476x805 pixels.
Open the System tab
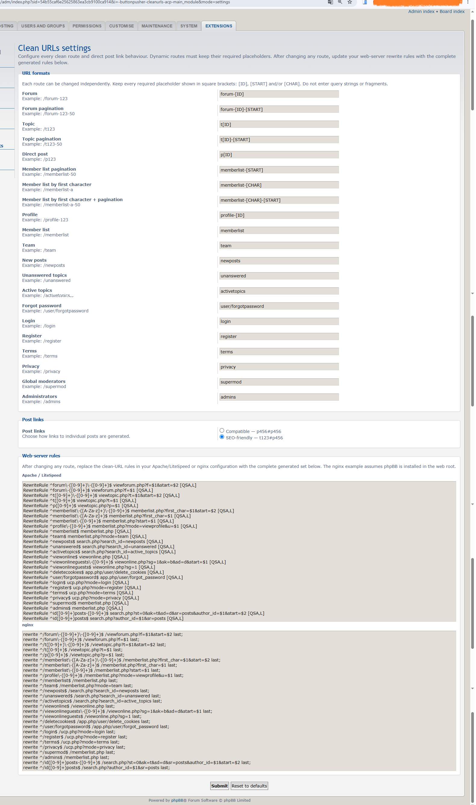click(x=189, y=26)
